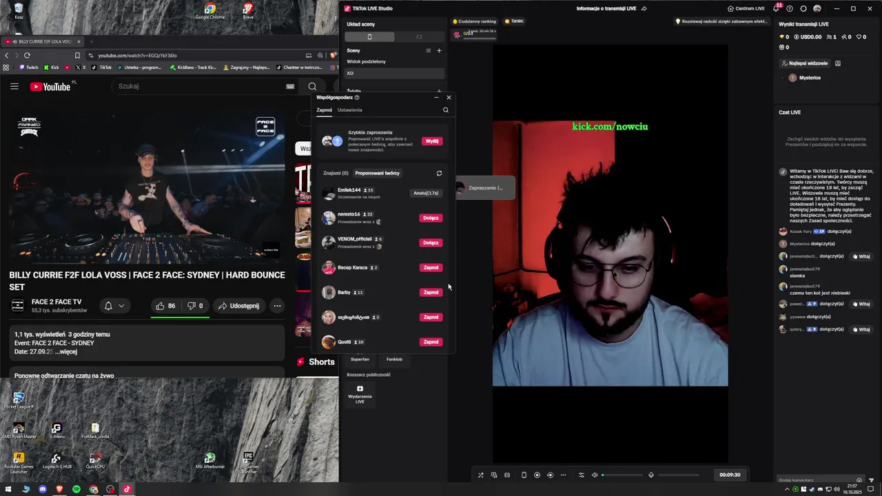Like the YouTube video
The height and width of the screenshot is (496, 882).
click(x=165, y=306)
